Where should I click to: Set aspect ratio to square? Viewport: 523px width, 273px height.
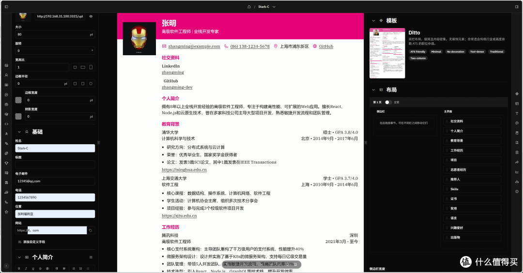(75, 67)
